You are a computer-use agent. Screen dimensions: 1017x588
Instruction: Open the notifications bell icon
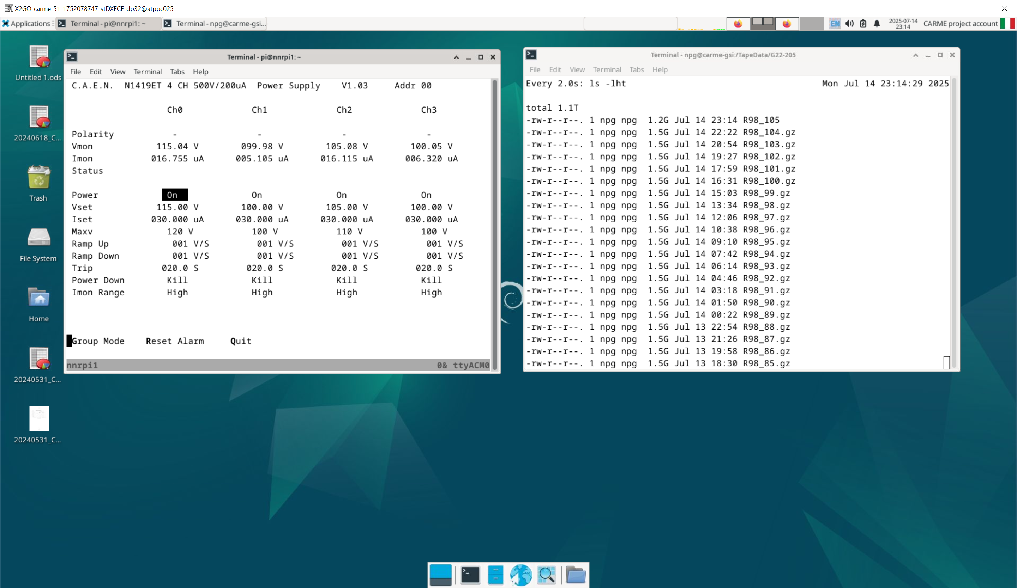877,23
